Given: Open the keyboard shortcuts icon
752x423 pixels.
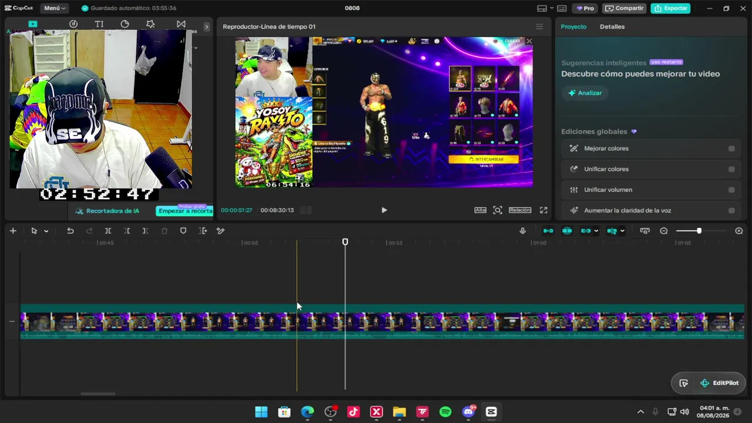Looking at the screenshot, I should click(562, 8).
